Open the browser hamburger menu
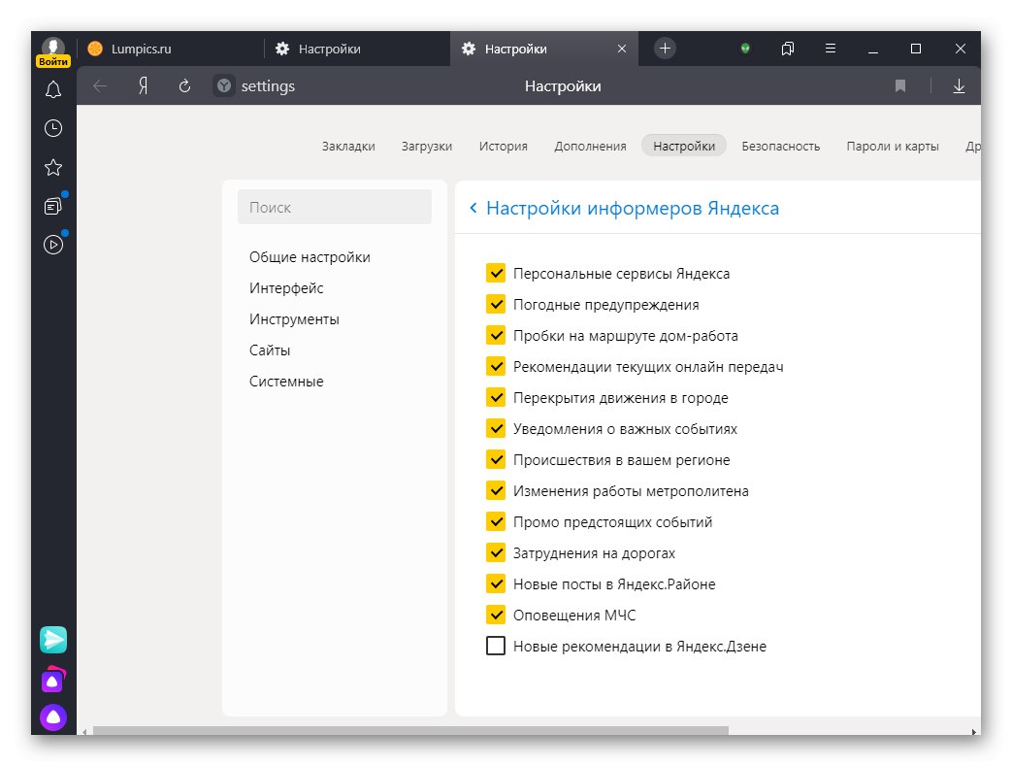Viewport: 1012px width, 766px height. click(830, 49)
